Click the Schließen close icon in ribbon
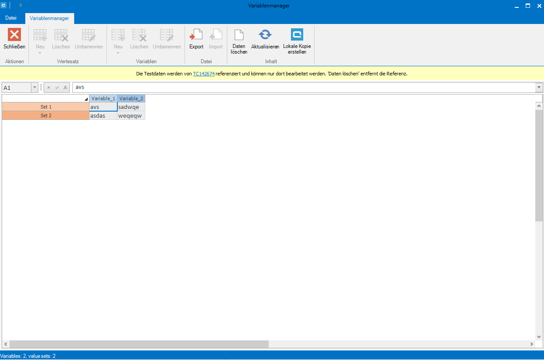This screenshot has width=544, height=360. 14,35
